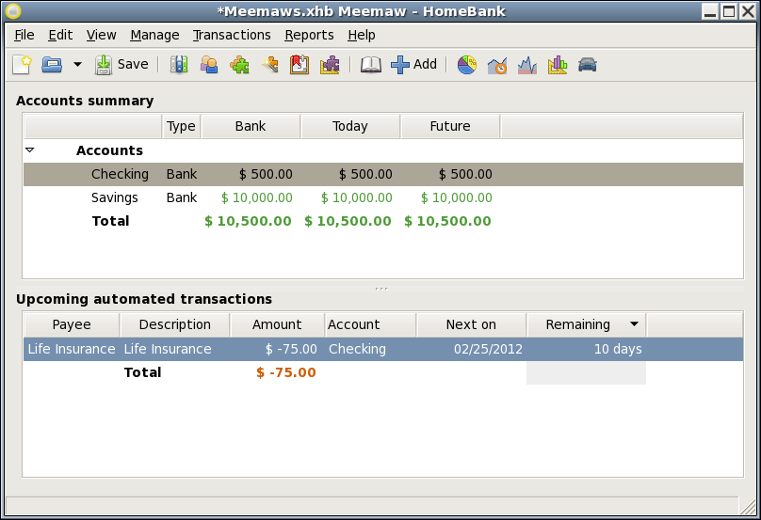Open the balance report line chart icon
Screen dimensions: 761x520
(527, 65)
